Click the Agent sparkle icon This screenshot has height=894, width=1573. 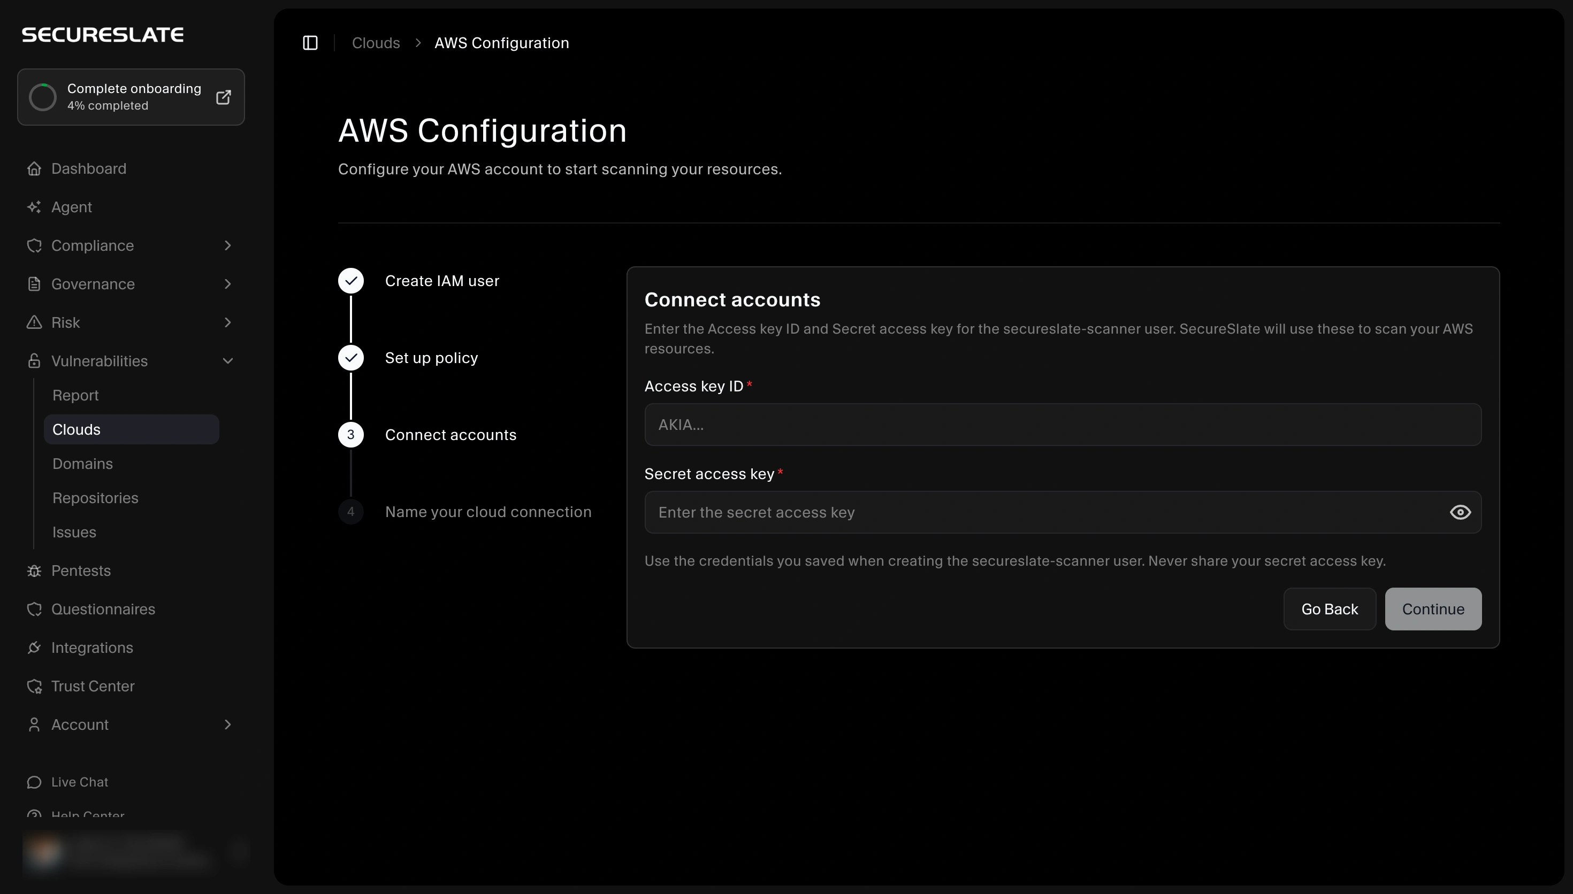34,207
